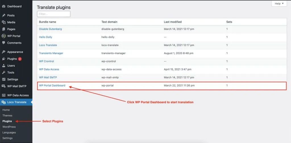
Task: Click into the Filter plugins text box
Action: click(x=54, y=14)
